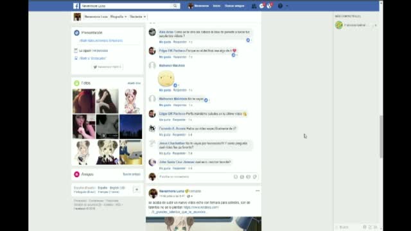The width and height of the screenshot is (411, 231).
Task: Go to Inicio in the top bar
Action: coord(216,6)
